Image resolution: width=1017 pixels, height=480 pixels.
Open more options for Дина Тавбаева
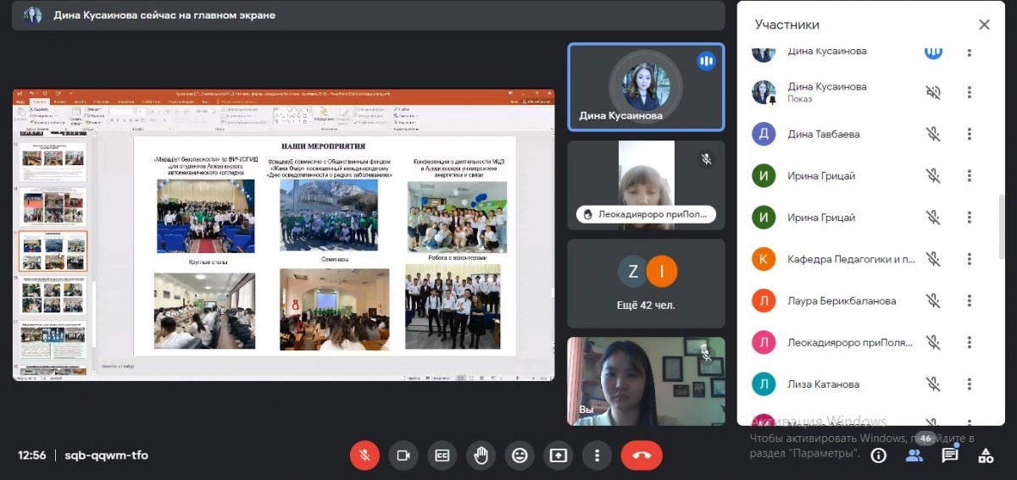pos(970,134)
